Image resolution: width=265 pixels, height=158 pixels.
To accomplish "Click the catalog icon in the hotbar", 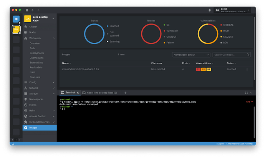I will point(16,19).
